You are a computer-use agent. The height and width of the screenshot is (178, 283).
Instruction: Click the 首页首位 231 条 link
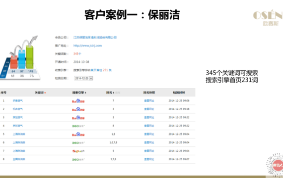(101, 70)
